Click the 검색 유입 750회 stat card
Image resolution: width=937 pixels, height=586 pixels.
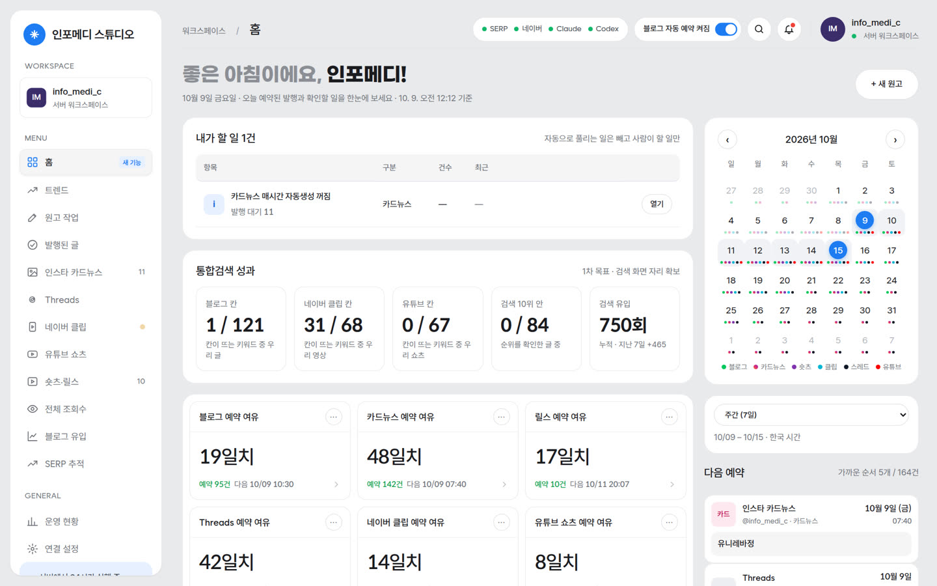pyautogui.click(x=634, y=329)
